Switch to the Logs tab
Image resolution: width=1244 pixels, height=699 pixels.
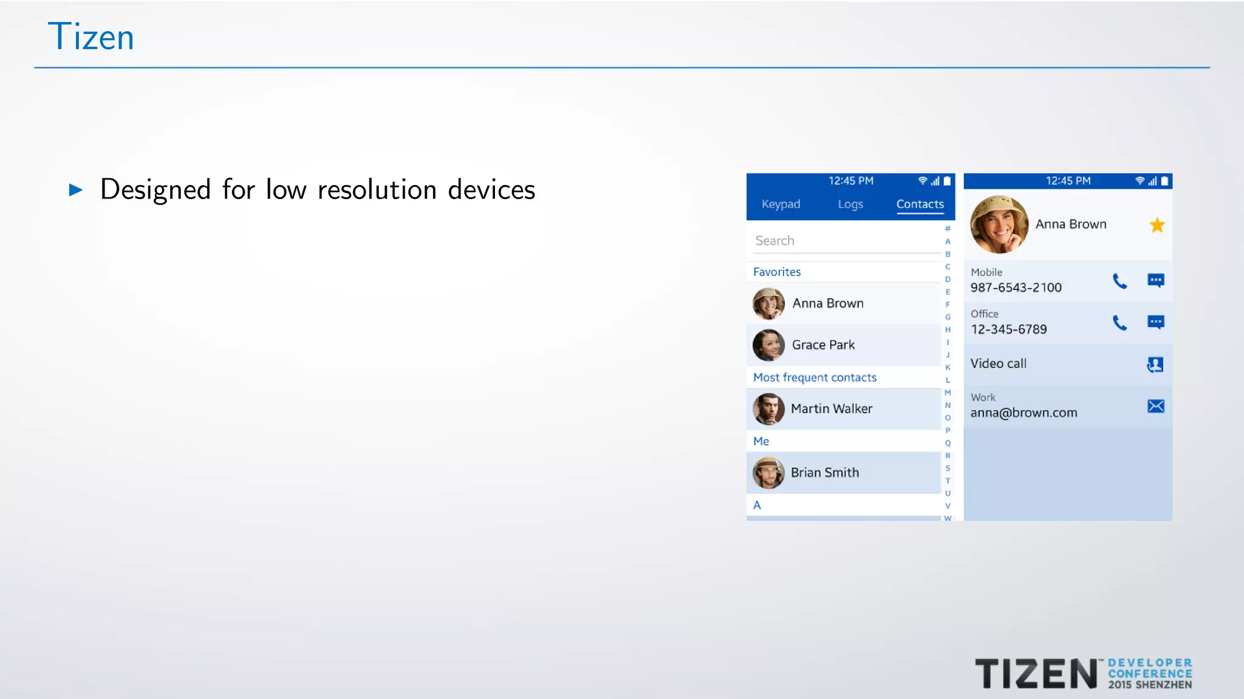coord(850,204)
